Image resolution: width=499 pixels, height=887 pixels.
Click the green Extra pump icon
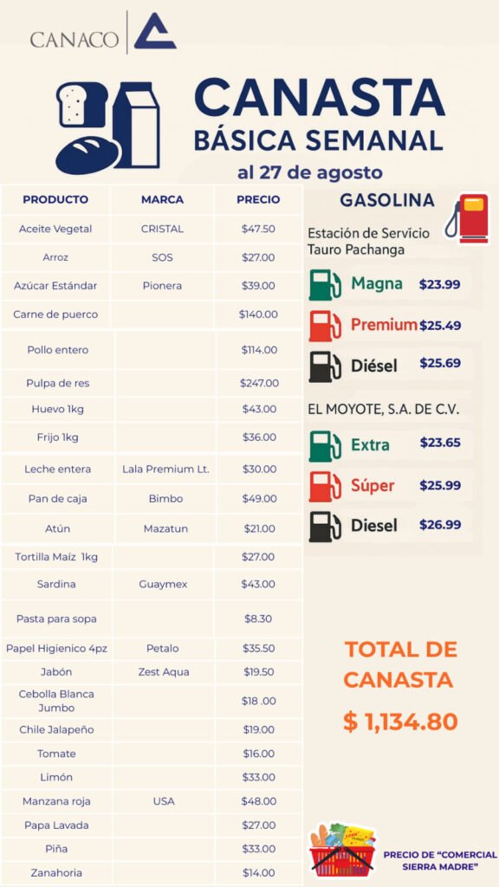tap(325, 446)
